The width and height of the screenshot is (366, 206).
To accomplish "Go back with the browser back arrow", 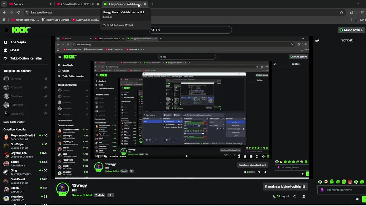I will click(x=4, y=13).
